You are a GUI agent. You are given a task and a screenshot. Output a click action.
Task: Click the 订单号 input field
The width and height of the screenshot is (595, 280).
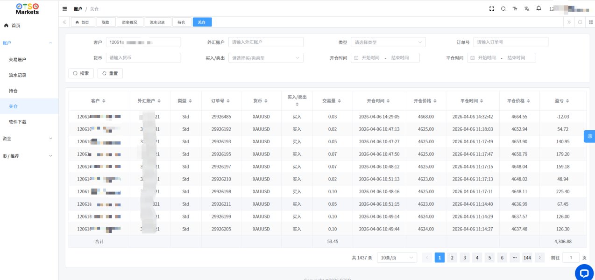tap(510, 42)
